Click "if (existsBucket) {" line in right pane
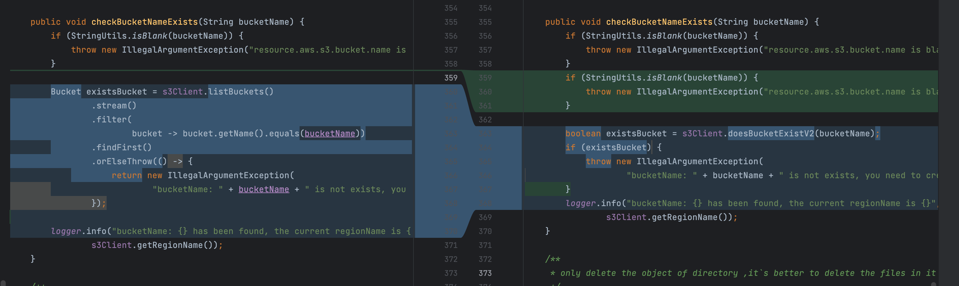 pos(613,147)
